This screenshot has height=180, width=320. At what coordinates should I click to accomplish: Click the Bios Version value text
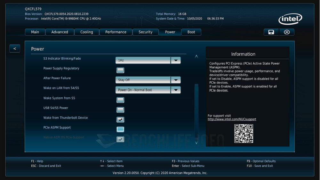(67, 14)
